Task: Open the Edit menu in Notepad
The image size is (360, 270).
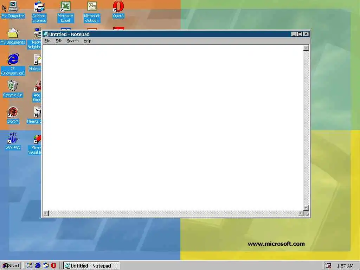Action: pyautogui.click(x=59, y=41)
